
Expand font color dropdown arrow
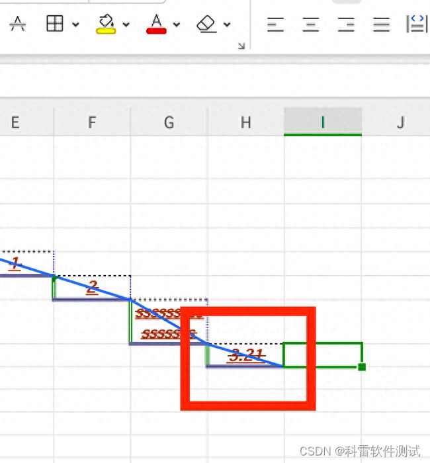coord(177,24)
